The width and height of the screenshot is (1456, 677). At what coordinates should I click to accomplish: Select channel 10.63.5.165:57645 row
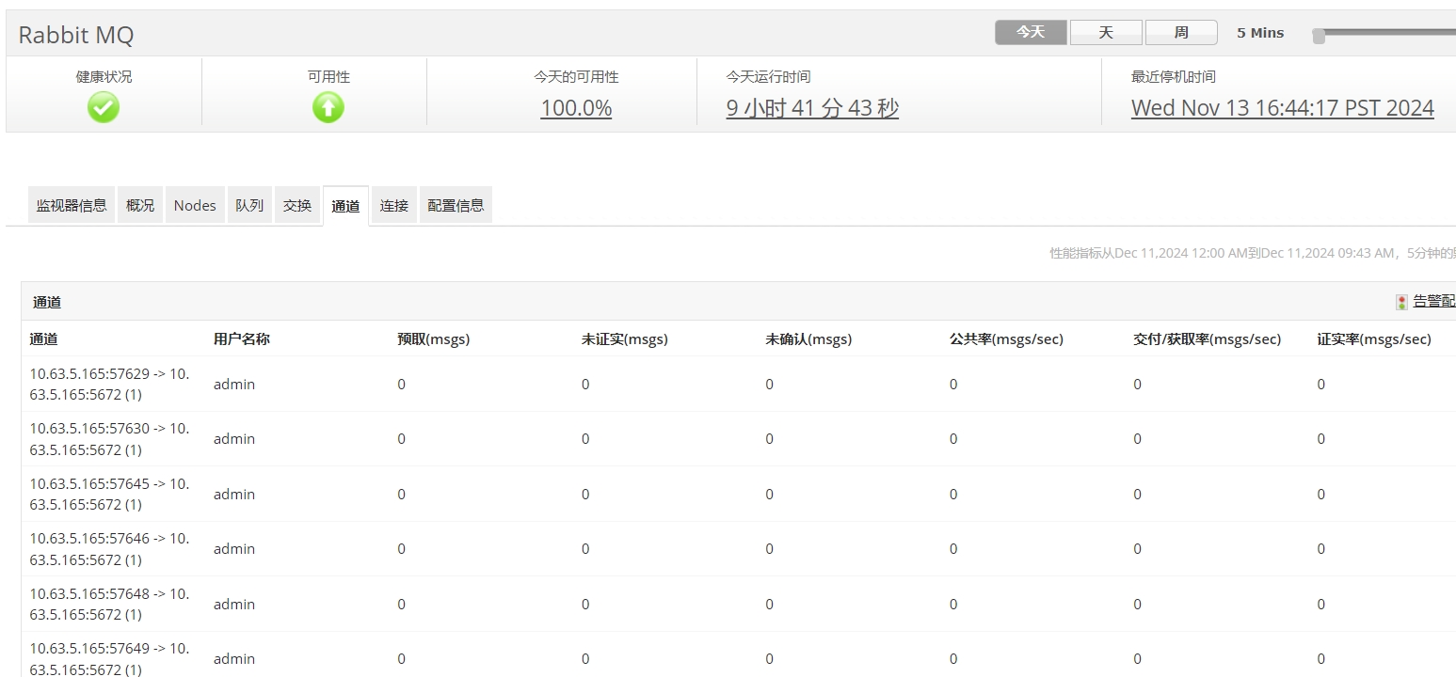738,494
